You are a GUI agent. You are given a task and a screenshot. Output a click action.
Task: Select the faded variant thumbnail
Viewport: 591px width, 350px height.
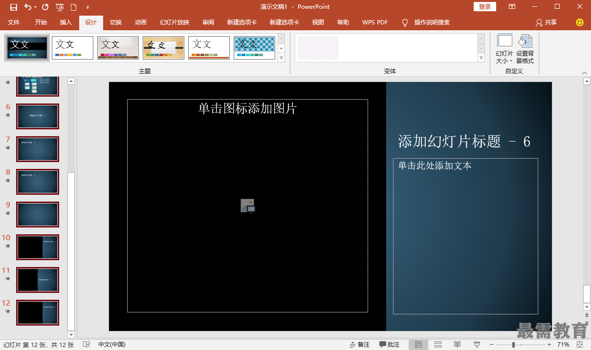click(318, 48)
